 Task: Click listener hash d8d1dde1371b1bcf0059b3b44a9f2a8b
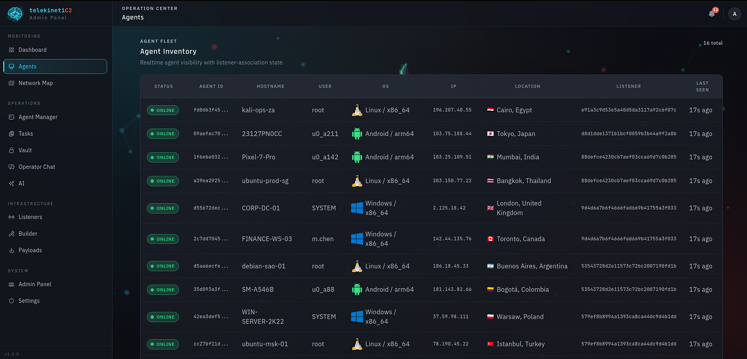click(629, 134)
